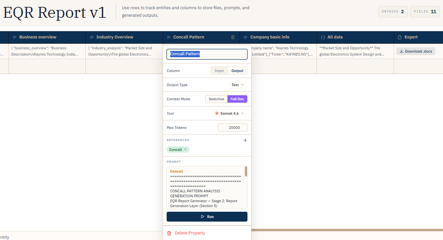Set Column type to Output

click(x=237, y=71)
